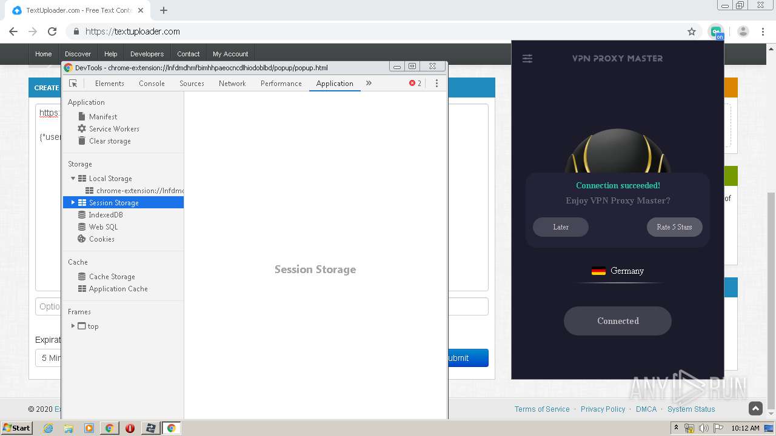Click the Later button in VPN popup
The width and height of the screenshot is (776, 436).
tap(561, 227)
